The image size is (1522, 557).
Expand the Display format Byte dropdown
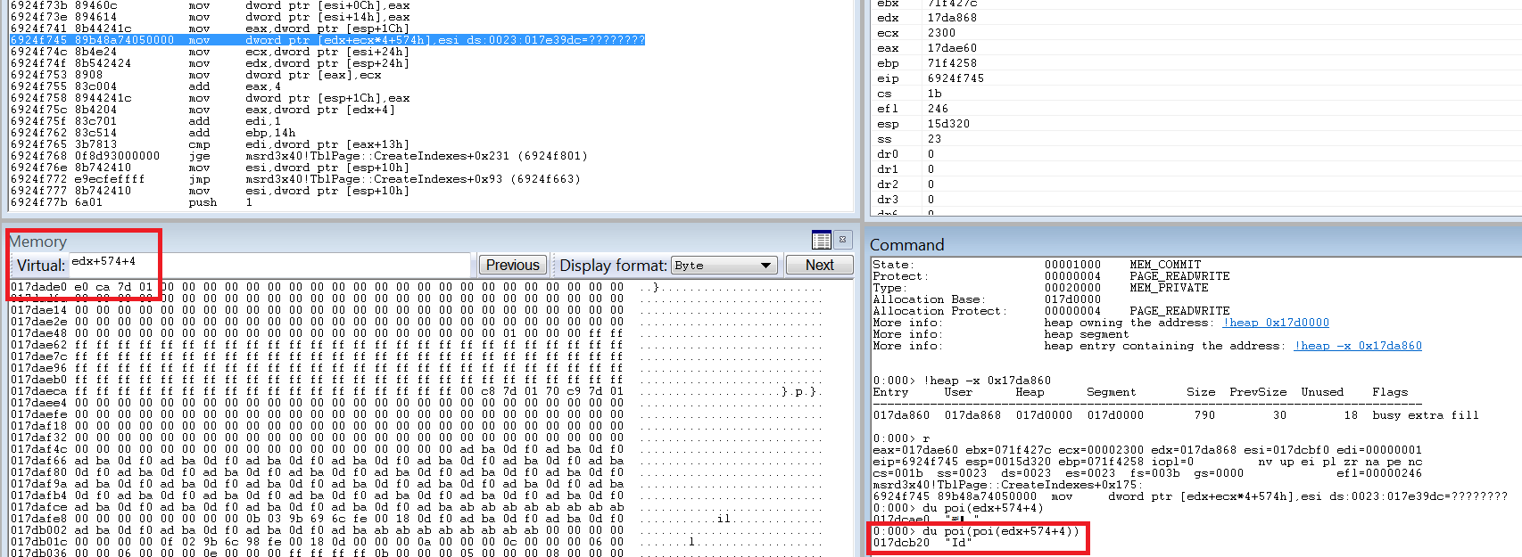pos(765,266)
